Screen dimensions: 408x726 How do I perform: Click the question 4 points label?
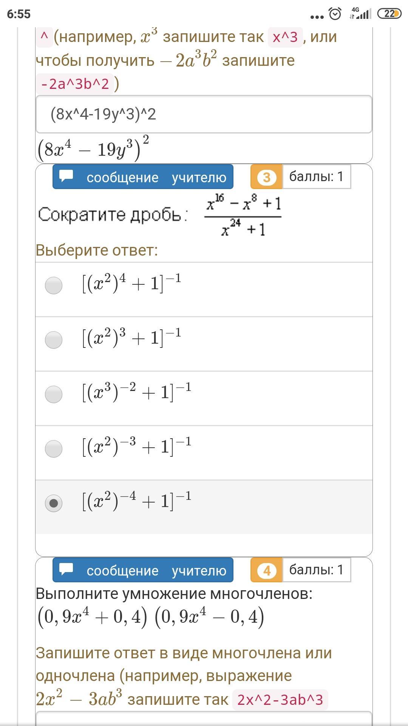tap(316, 570)
